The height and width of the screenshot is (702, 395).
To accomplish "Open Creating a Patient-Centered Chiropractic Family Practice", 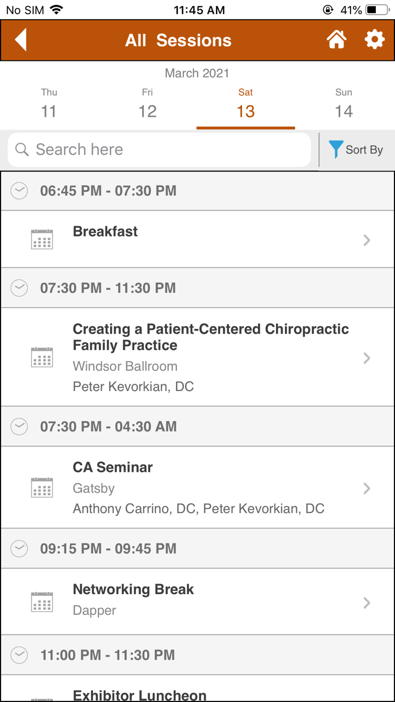I will [x=197, y=357].
